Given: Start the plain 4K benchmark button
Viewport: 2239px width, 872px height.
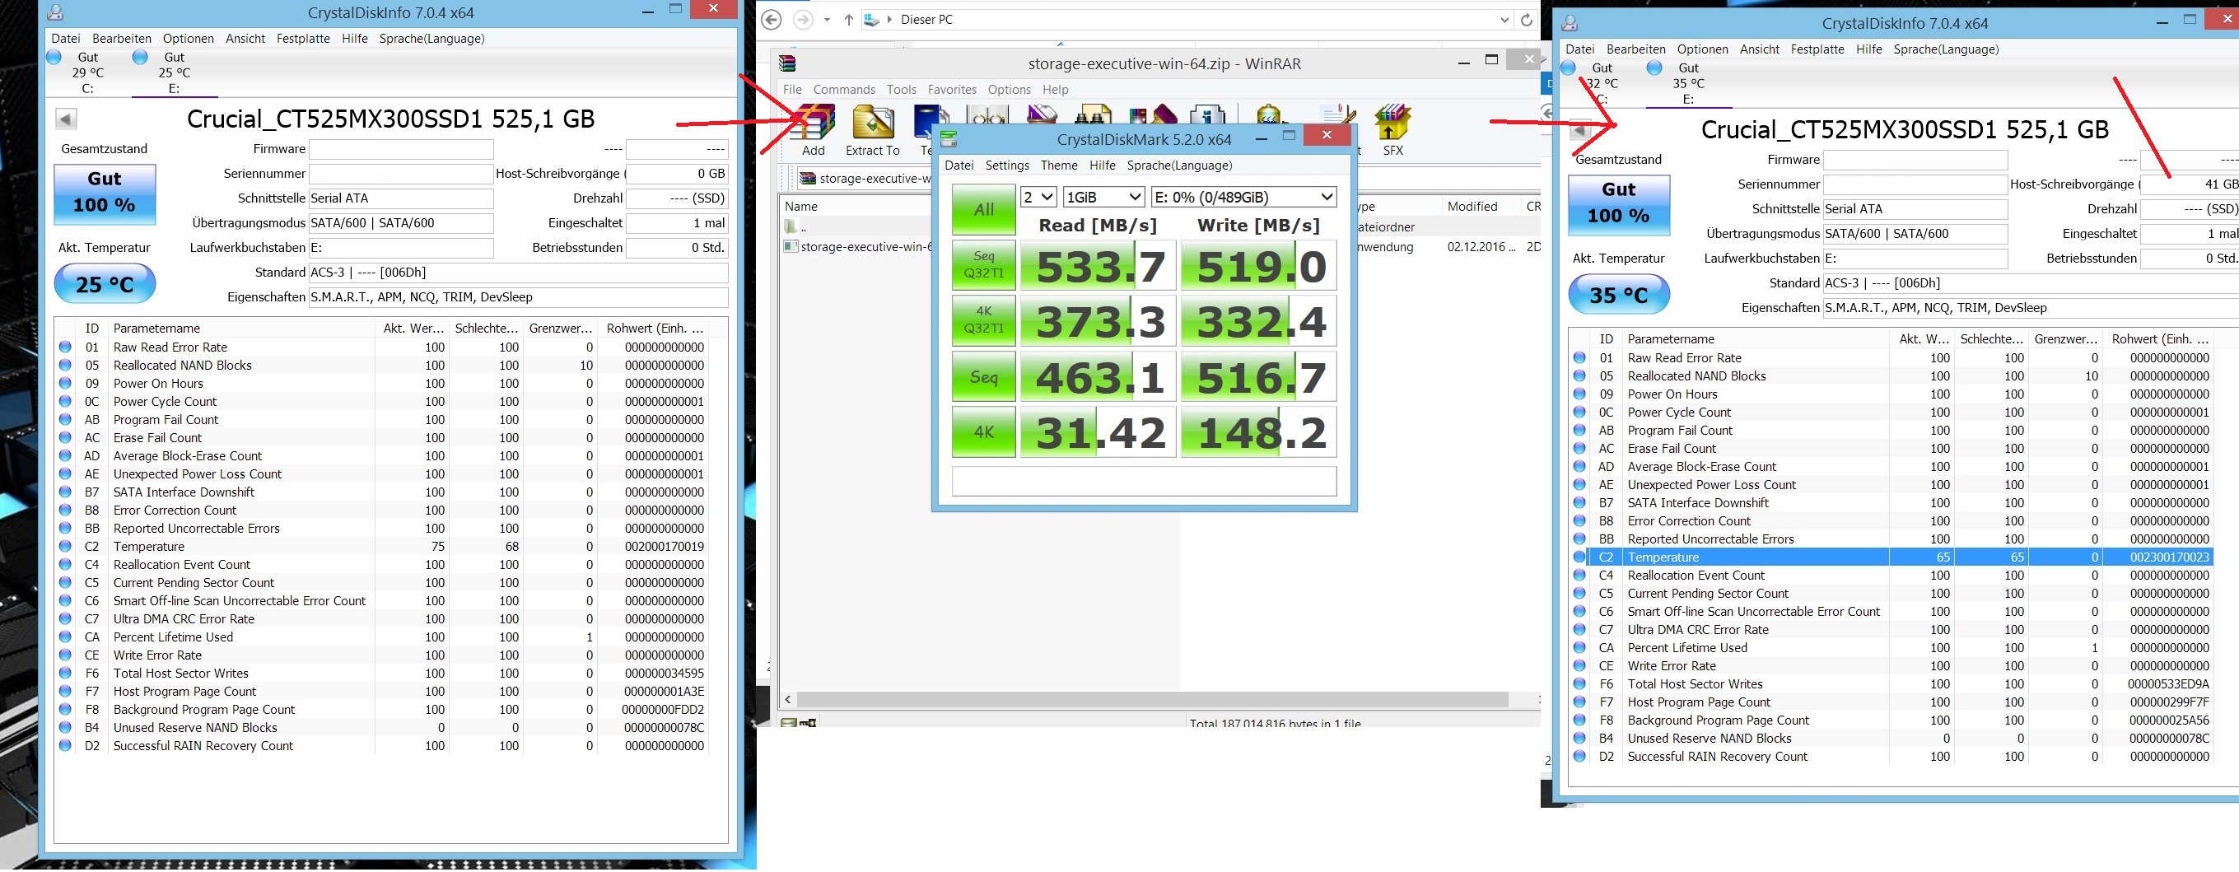Looking at the screenshot, I should [x=983, y=432].
